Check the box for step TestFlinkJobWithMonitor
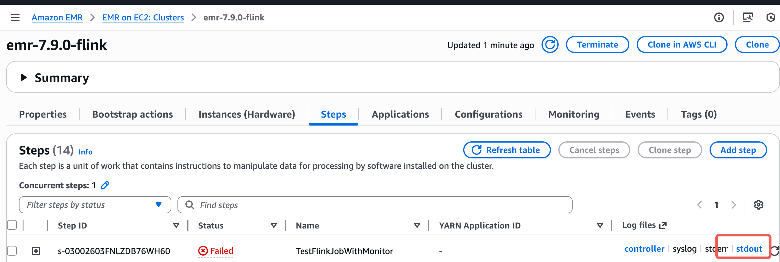Image resolution: width=780 pixels, height=262 pixels. 12,251
